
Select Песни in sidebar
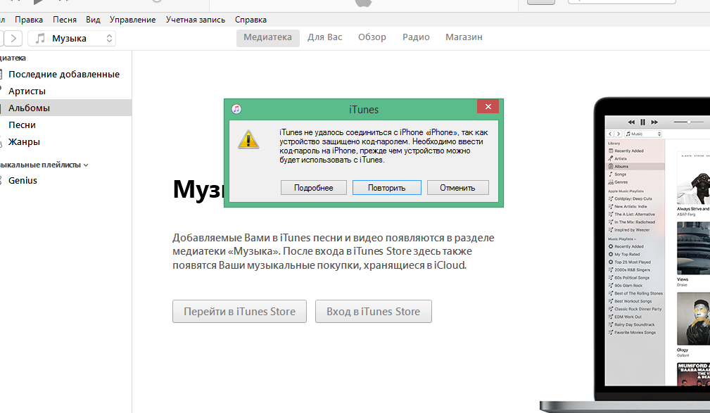pos(22,125)
